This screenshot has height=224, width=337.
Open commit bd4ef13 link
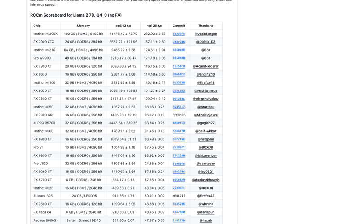point(178,123)
